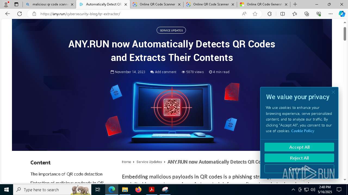Click the taskbar search box

point(52,190)
